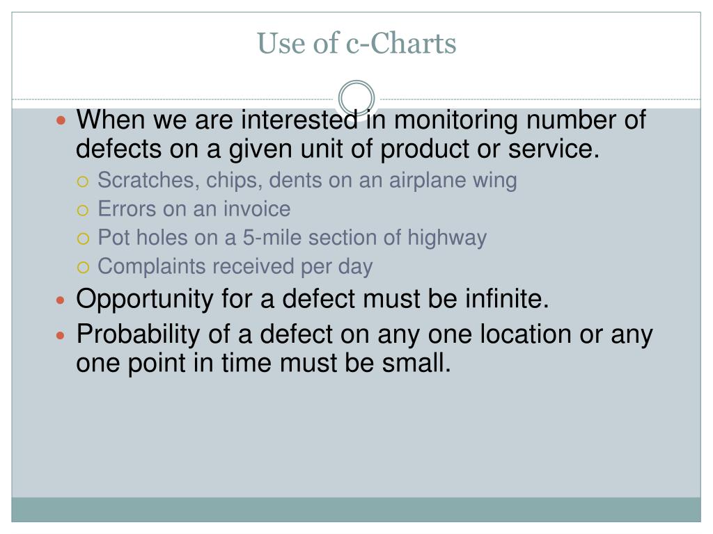Image resolution: width=713 pixels, height=534 pixels.
Task: Click the line 'Probability of a defect on any one location'
Action: (364, 334)
